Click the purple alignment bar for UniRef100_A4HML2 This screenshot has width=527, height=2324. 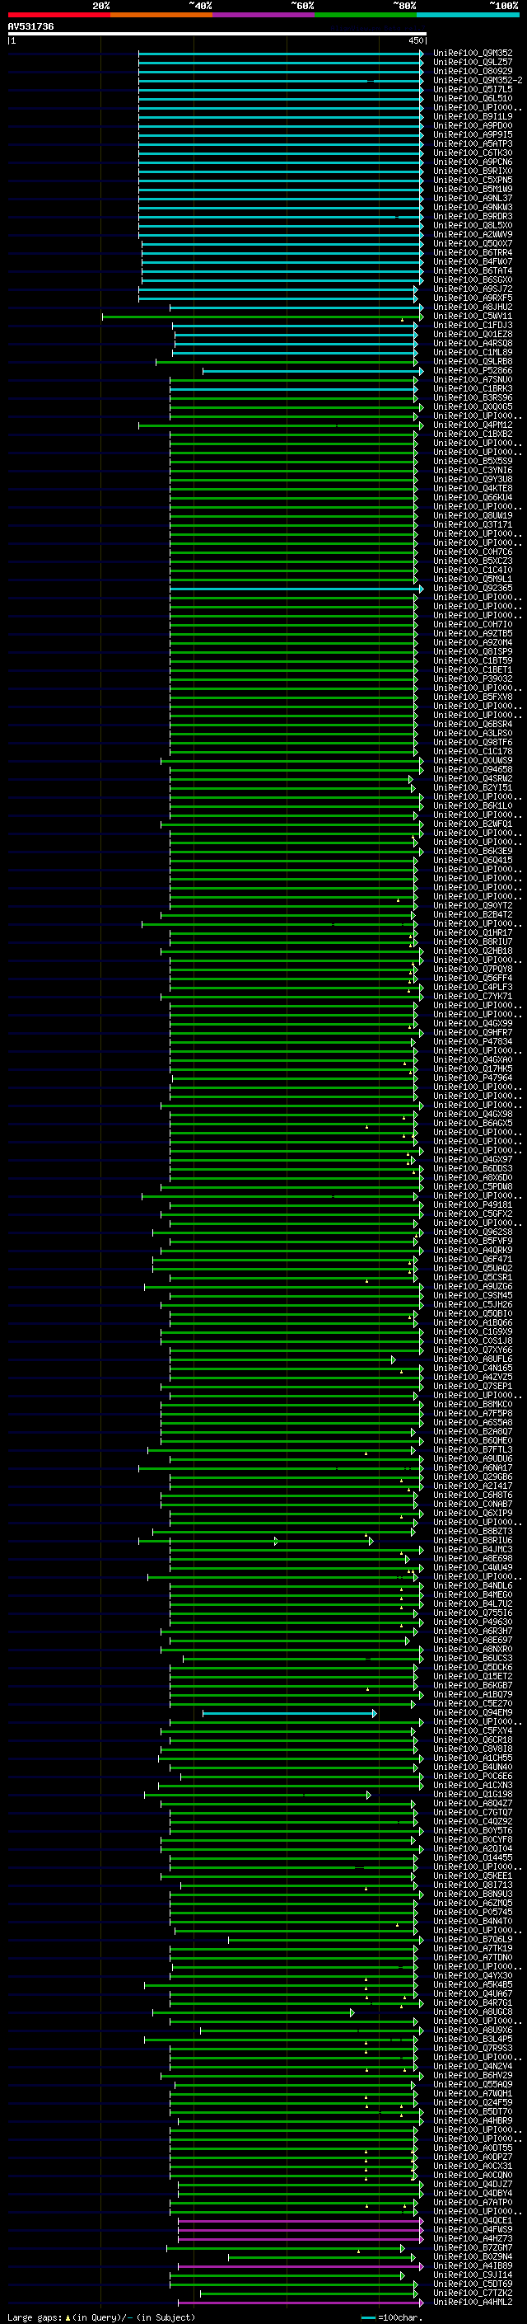coord(300,2303)
